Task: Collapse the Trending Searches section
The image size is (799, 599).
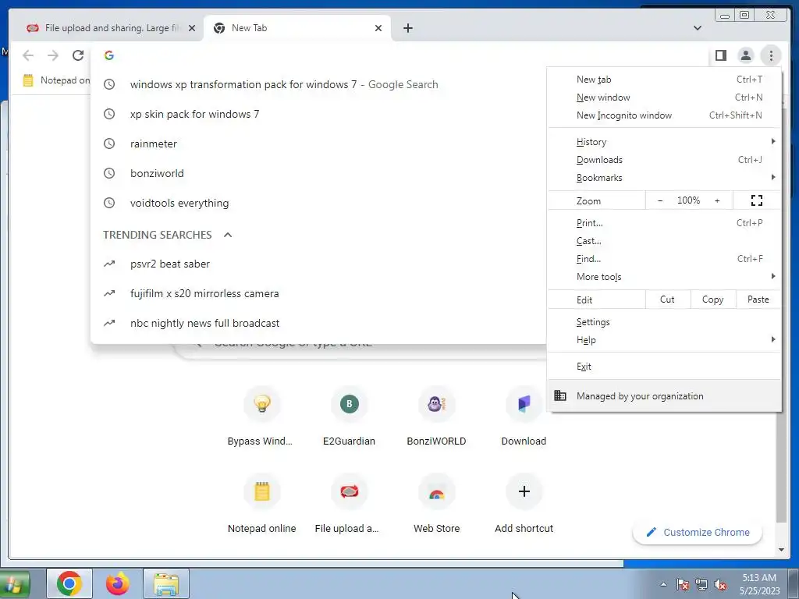Action: pyautogui.click(x=228, y=235)
